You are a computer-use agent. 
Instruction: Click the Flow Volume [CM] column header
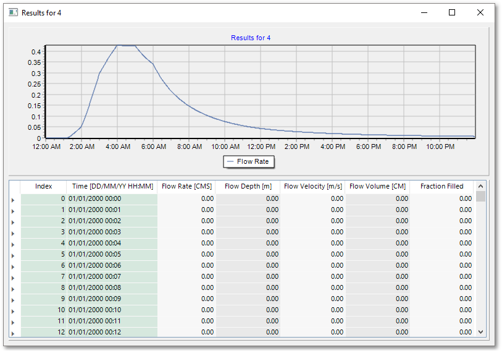click(377, 186)
